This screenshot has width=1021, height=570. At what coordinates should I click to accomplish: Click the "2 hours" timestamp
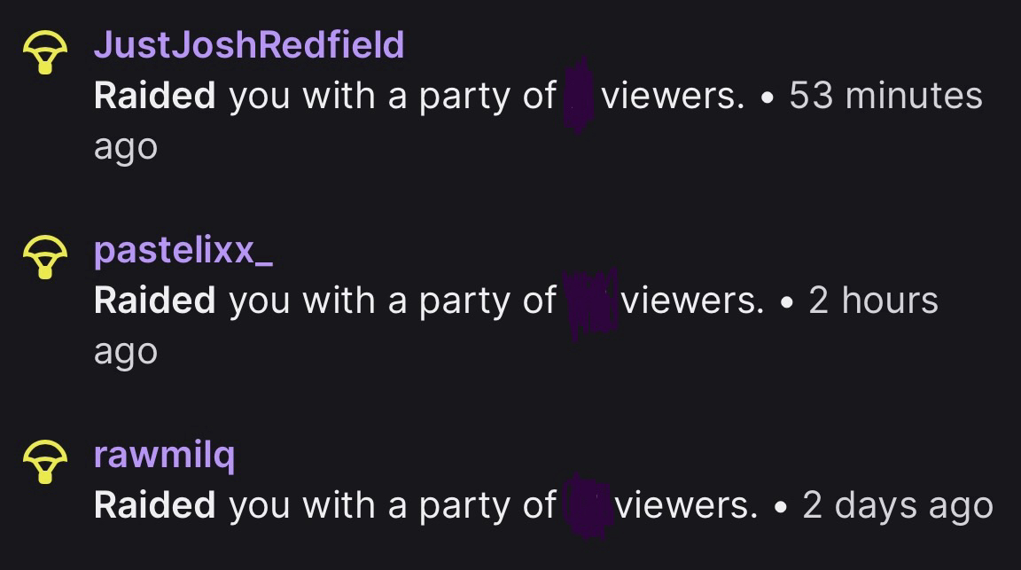coord(873,301)
